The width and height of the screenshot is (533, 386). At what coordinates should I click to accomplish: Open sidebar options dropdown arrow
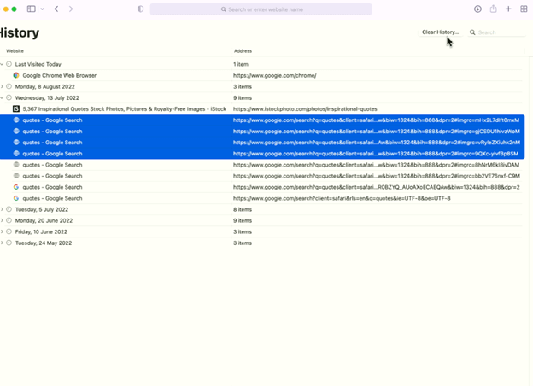tap(42, 9)
